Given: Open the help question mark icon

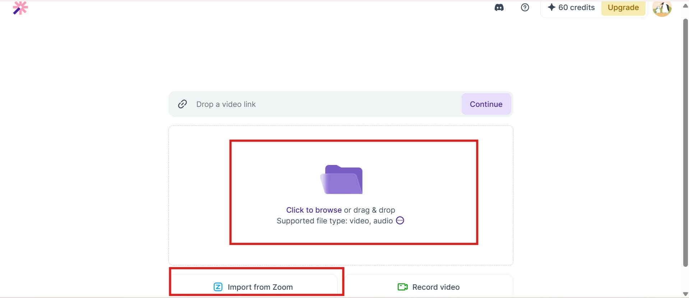Looking at the screenshot, I should tap(525, 8).
